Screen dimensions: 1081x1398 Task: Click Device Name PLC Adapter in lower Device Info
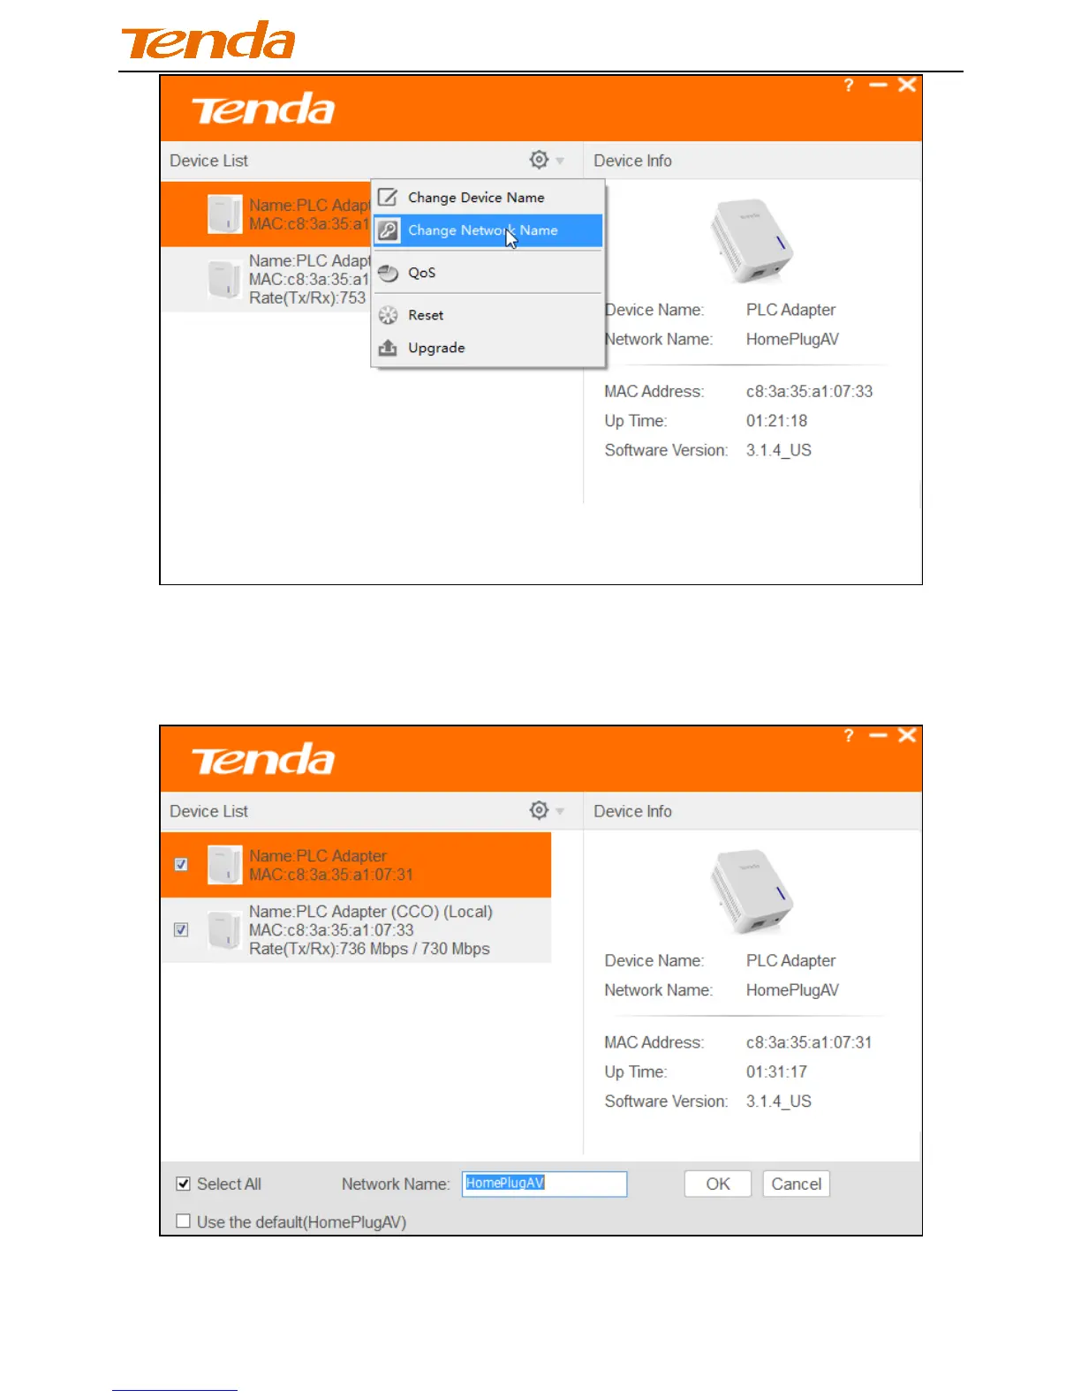point(790,960)
